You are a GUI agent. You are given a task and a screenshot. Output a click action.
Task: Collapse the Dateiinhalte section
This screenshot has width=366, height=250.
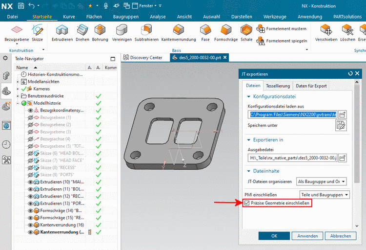pyautogui.click(x=248, y=171)
